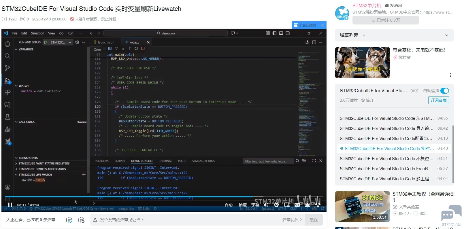Open launch.json via the debug gear icon
464x229 pixels.
click(x=77, y=42)
